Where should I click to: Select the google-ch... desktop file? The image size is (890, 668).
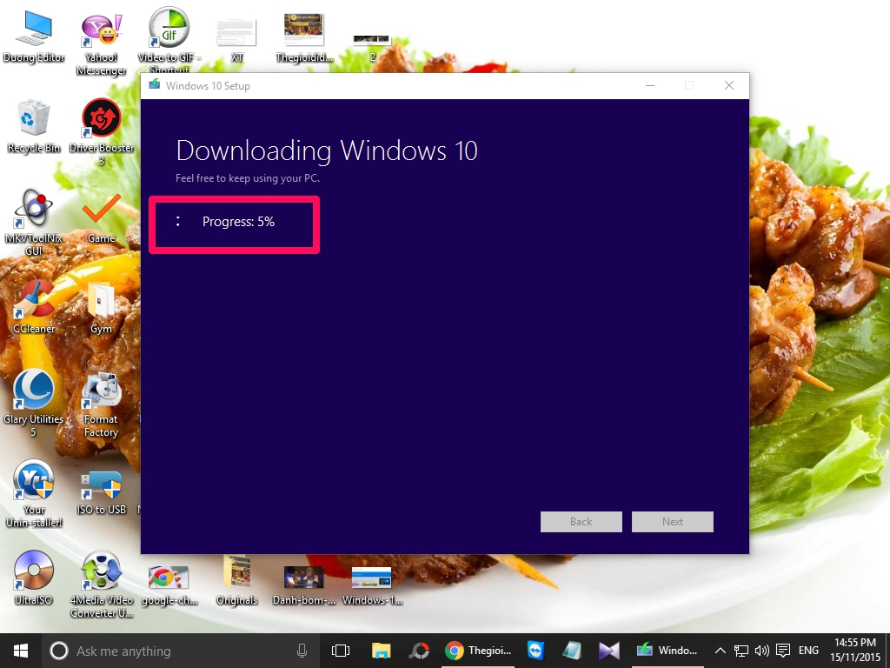(x=169, y=584)
